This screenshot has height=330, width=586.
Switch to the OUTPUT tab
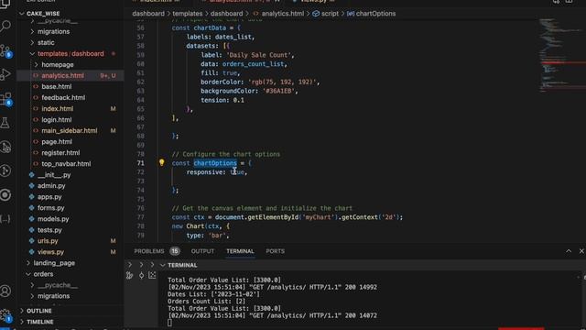click(x=202, y=251)
